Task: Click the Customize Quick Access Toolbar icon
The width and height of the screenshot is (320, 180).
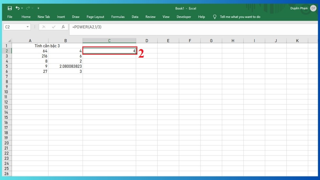Action: 38,8
